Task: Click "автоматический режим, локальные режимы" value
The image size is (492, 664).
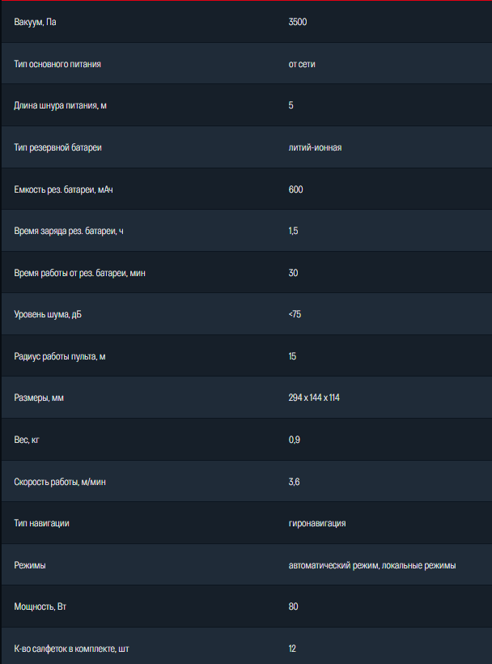Action: pyautogui.click(x=372, y=565)
